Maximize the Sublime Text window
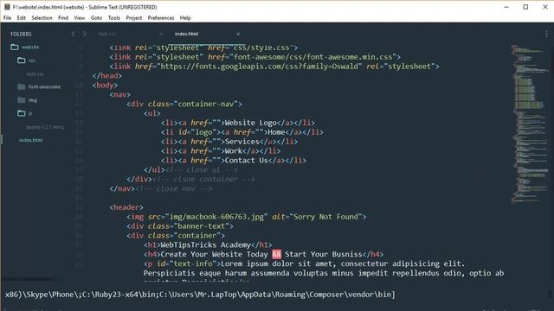Image resolution: width=554 pixels, height=311 pixels. [525, 7]
